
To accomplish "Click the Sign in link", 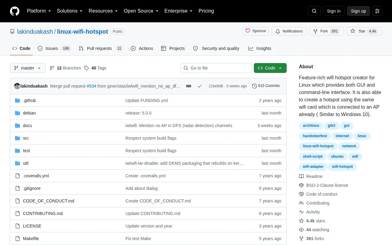I will point(334,11).
